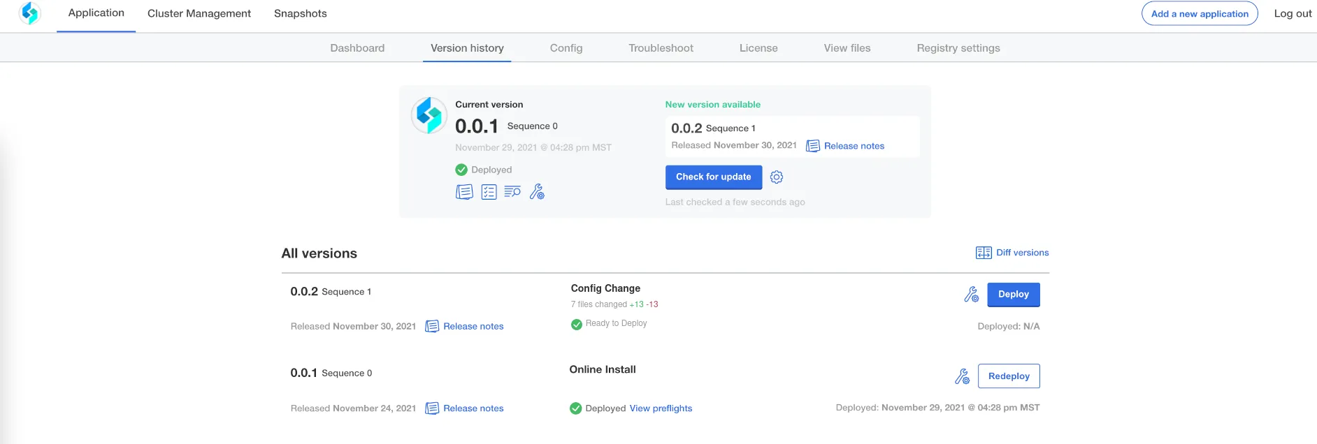This screenshot has height=444, width=1317.
Task: Click the "Deployed: N/A" text
Action: point(1009,326)
